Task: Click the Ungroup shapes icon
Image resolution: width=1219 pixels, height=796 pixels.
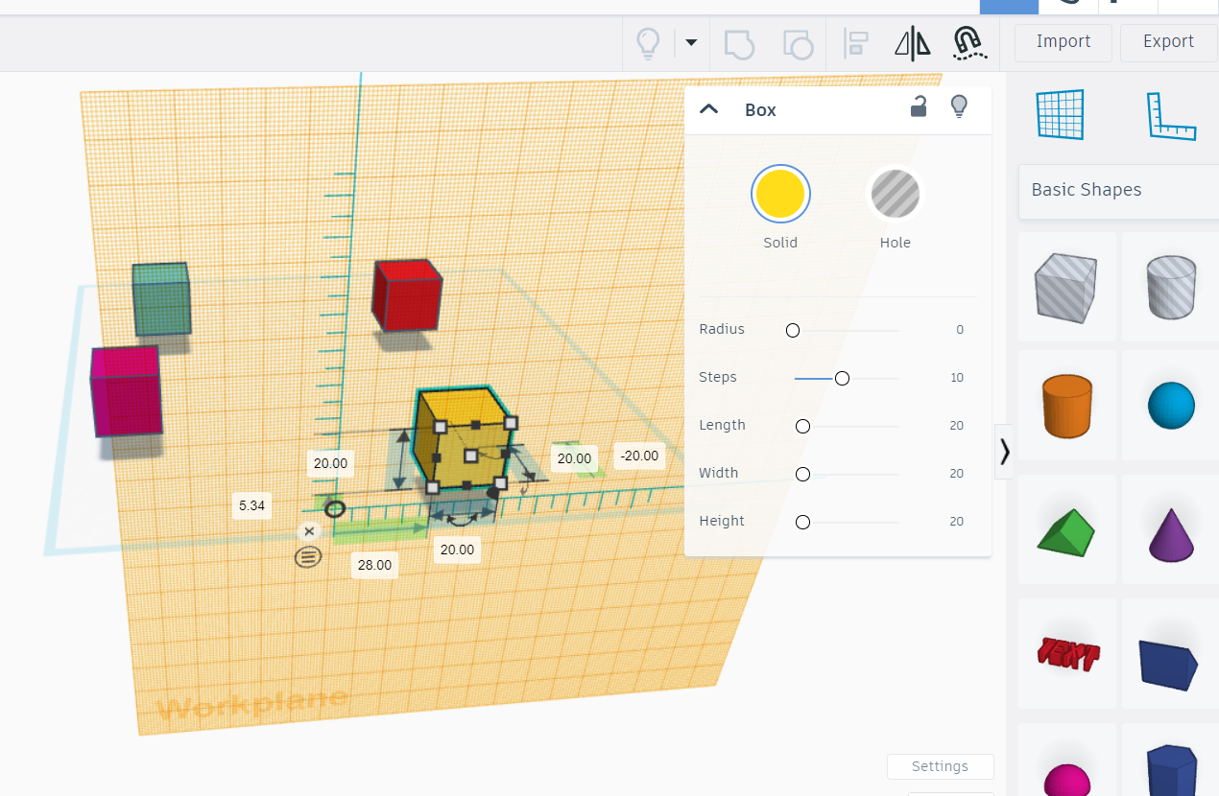Action: tap(798, 43)
